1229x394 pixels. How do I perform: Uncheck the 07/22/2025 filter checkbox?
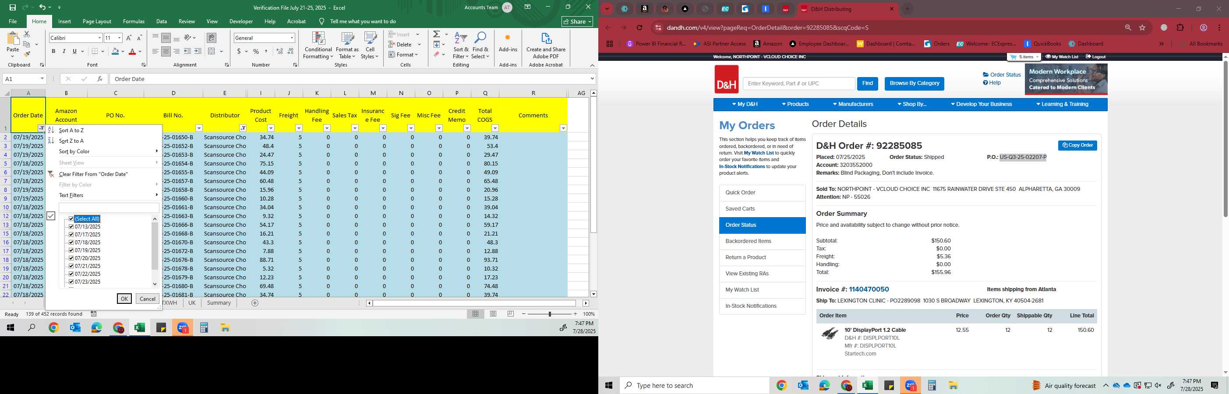[71, 274]
